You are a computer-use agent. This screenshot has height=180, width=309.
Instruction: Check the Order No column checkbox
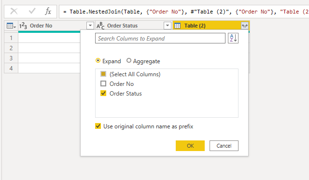coord(103,83)
